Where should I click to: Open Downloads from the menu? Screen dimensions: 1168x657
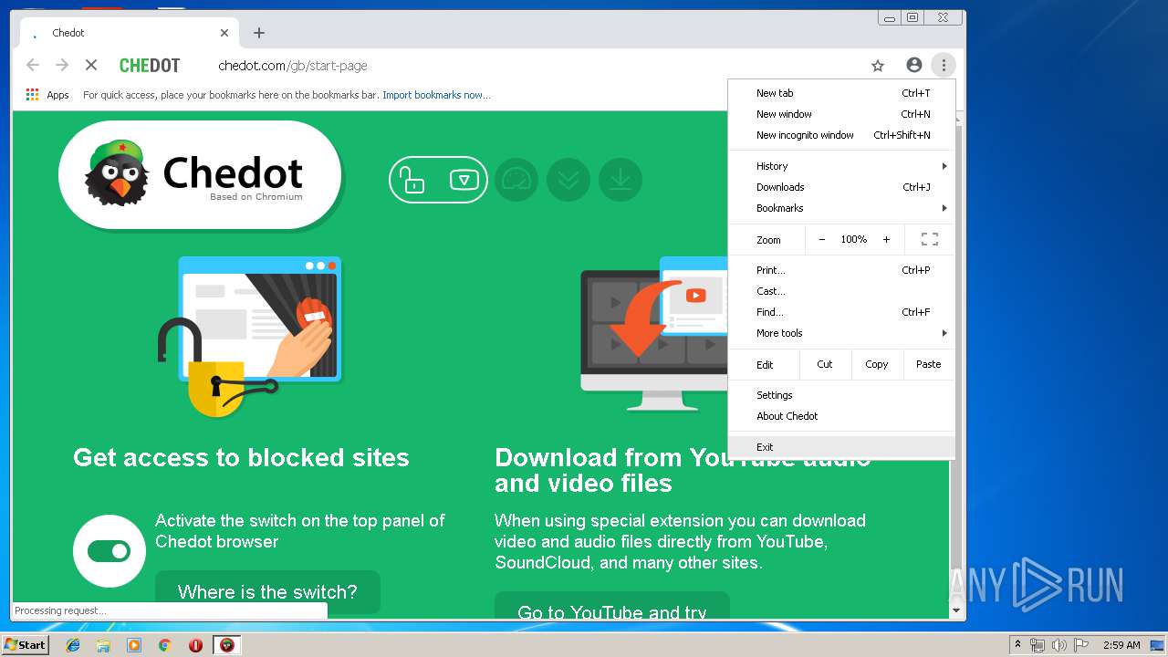tap(841, 187)
